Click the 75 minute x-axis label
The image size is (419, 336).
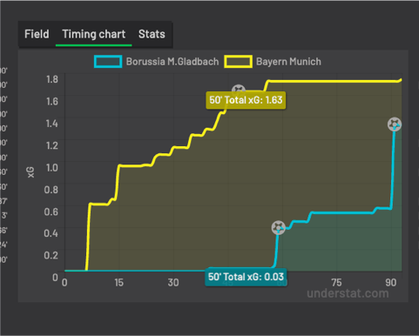(336, 283)
